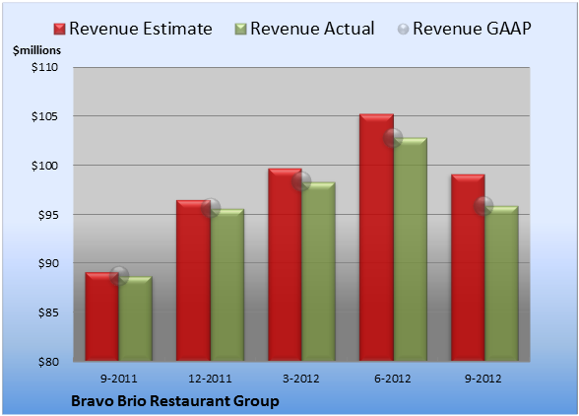Click the gray Revenue GAAP legend marker
This screenshot has width=579, height=416.
403,30
